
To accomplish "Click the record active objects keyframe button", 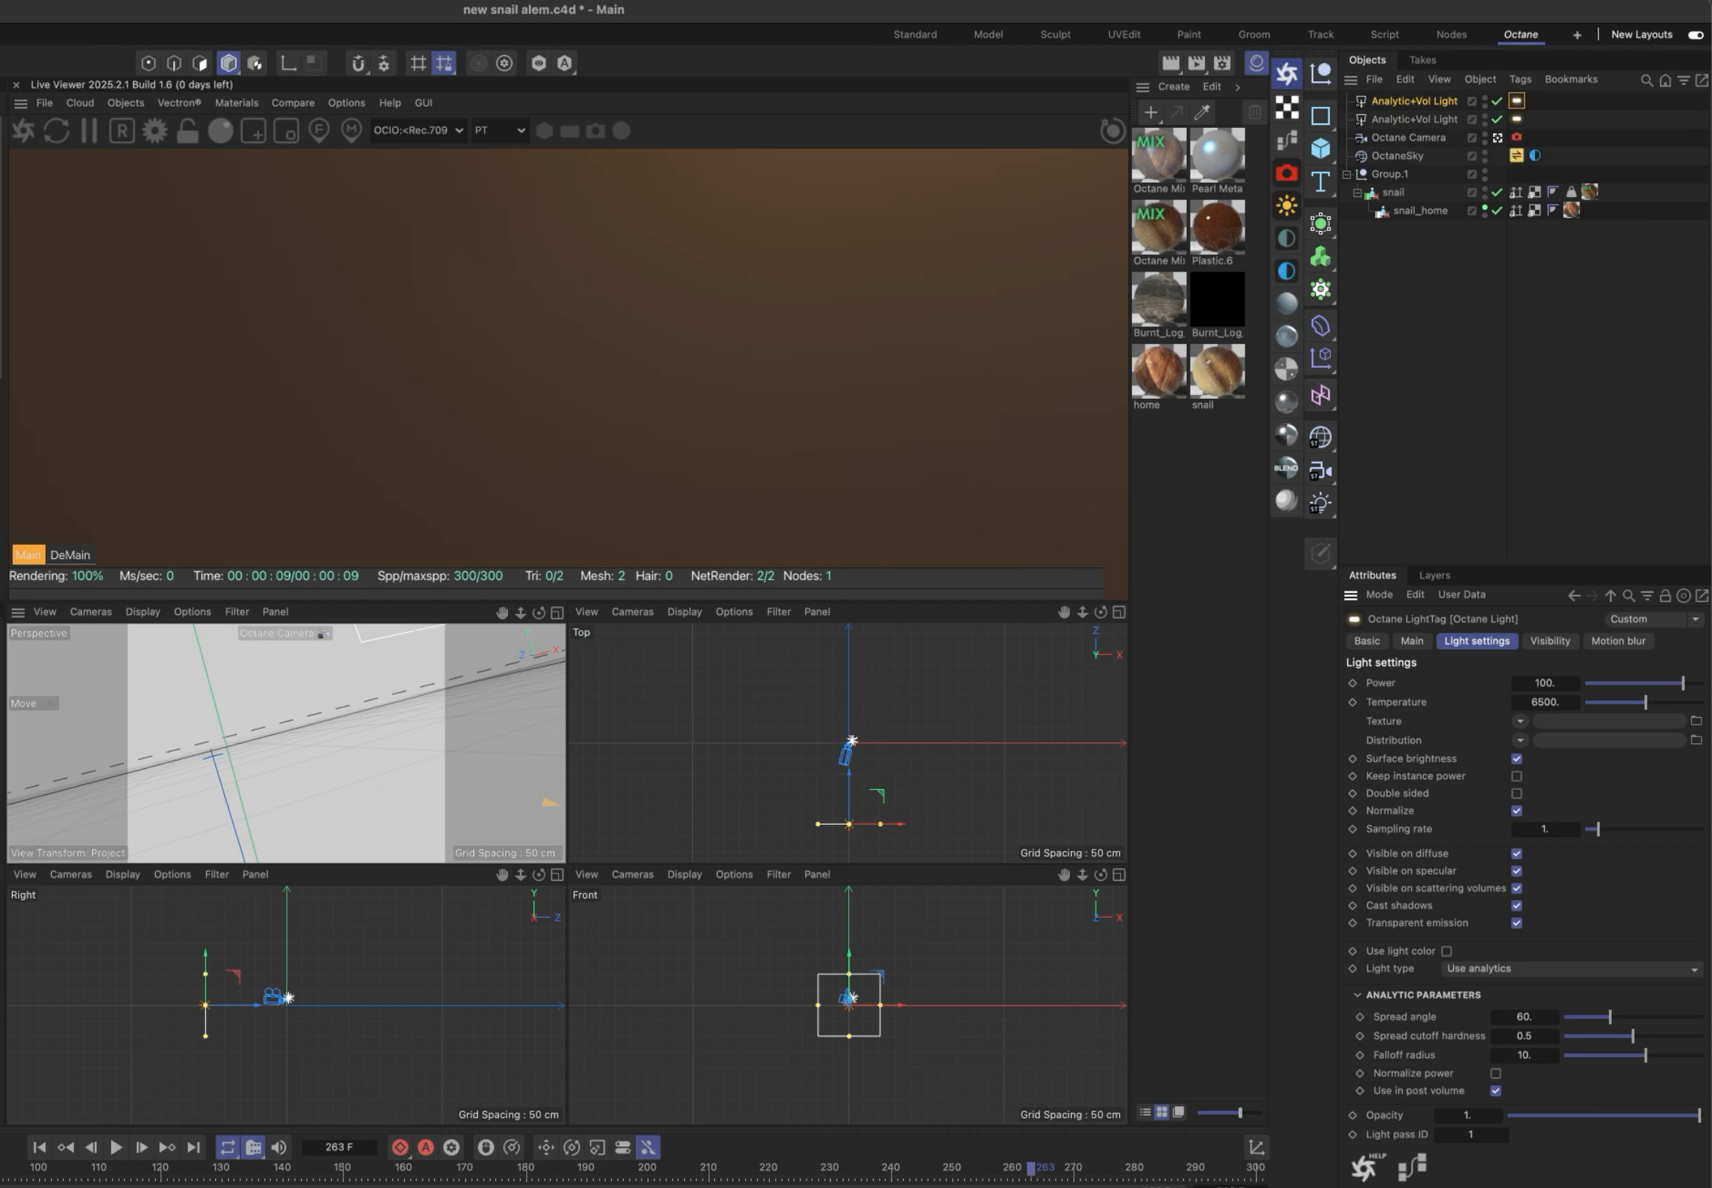I will pos(400,1147).
